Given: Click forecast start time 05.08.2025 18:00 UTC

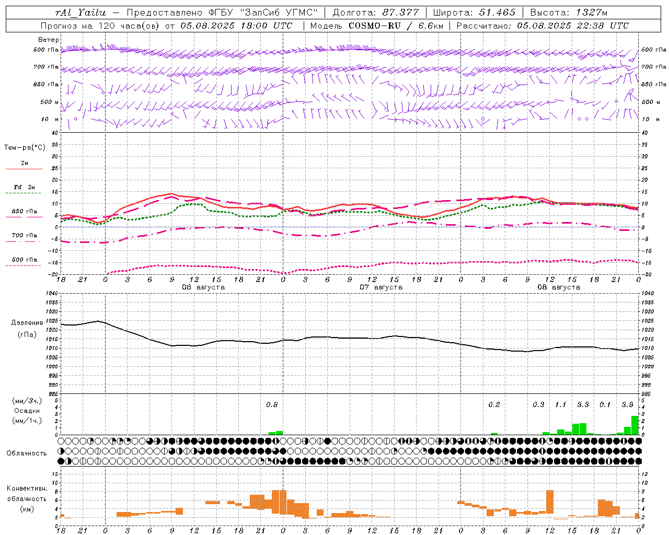Looking at the screenshot, I should [236, 26].
